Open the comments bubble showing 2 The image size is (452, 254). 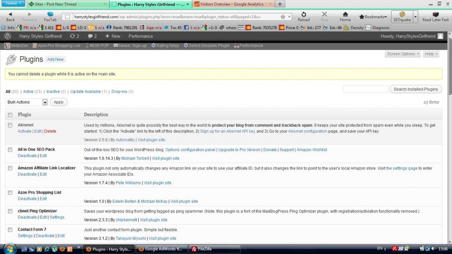click(x=92, y=36)
